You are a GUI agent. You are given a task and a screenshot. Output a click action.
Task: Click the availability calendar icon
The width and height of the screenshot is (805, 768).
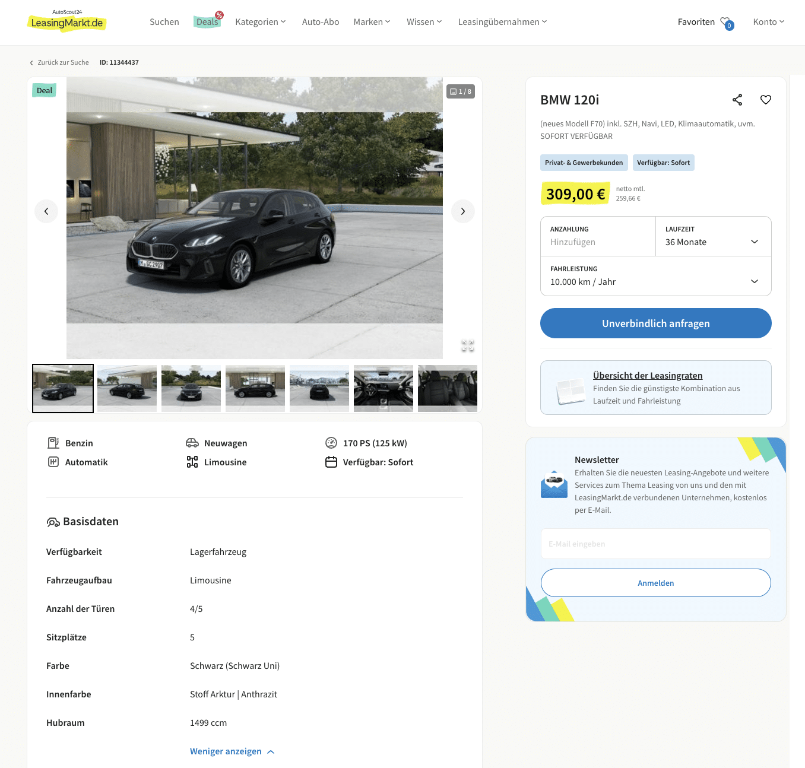(x=331, y=462)
